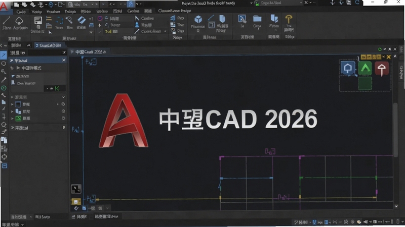Click the gold T-shaped icon in ribbon
This screenshot has width=405, height=227.
pos(289,19)
